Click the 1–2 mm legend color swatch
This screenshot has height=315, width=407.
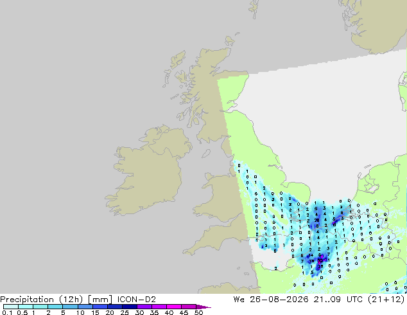[40, 307]
